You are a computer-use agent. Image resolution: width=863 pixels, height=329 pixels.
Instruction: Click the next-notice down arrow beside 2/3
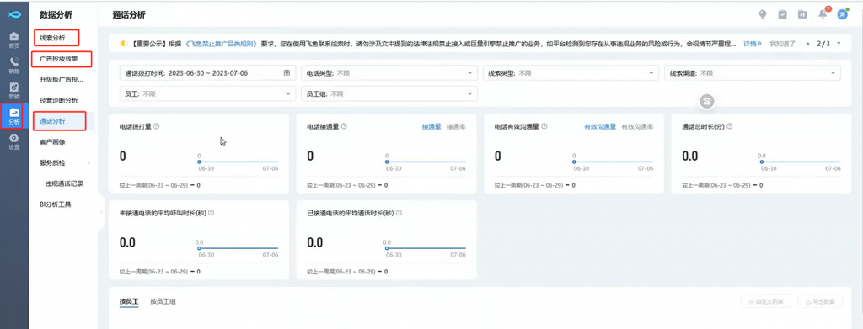pos(839,43)
